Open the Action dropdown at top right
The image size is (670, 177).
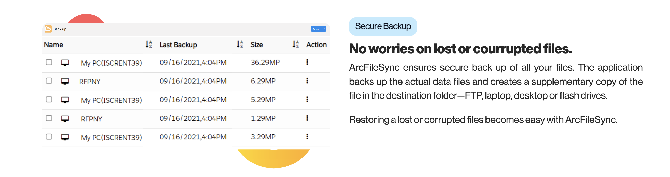(318, 29)
